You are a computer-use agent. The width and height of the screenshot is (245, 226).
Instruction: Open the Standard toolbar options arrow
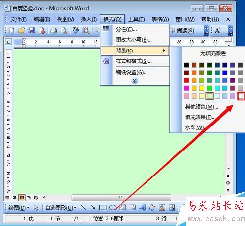pyautogui.click(x=206, y=31)
